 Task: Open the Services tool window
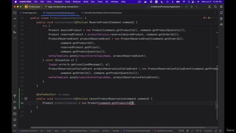pyautogui.click(x=15, y=108)
